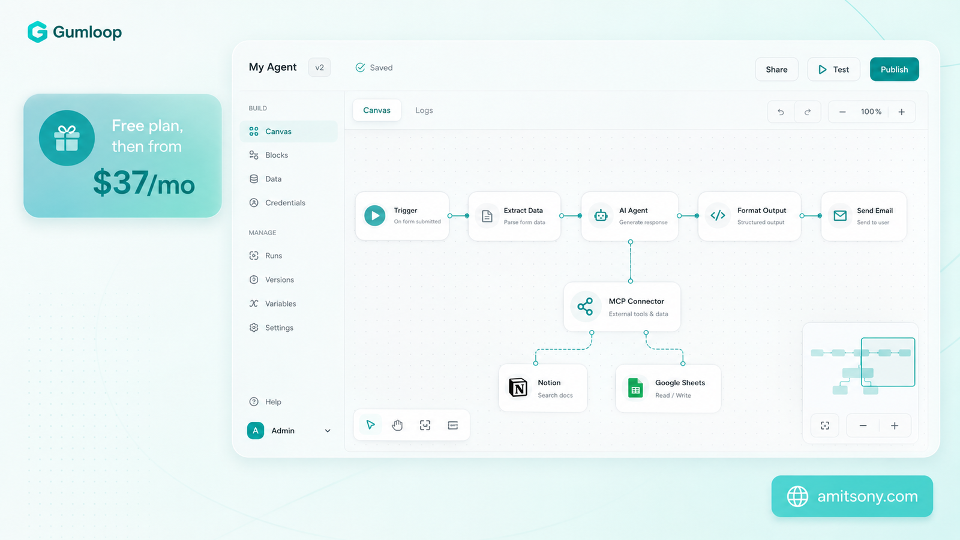Click the Gumloop brand name text
The width and height of the screenshot is (960, 540).
pyautogui.click(x=87, y=32)
